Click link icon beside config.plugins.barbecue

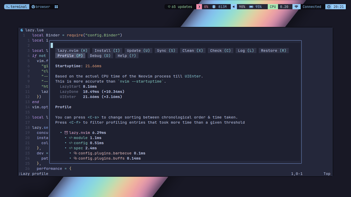[x=75, y=153]
